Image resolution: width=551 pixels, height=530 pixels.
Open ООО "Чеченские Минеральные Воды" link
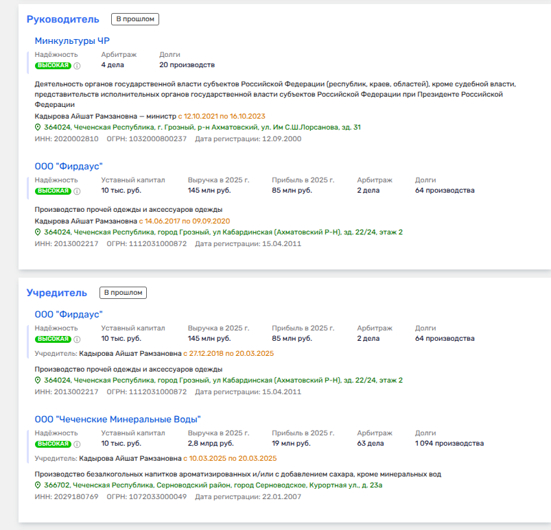point(118,420)
